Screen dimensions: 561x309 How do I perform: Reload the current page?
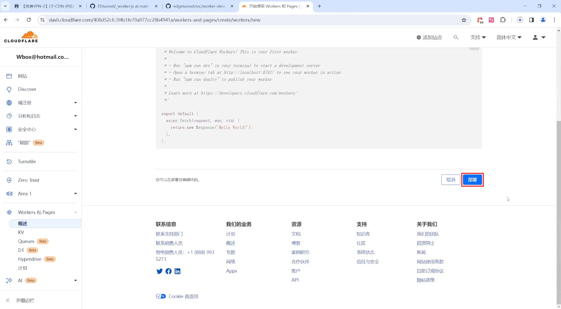coord(29,20)
